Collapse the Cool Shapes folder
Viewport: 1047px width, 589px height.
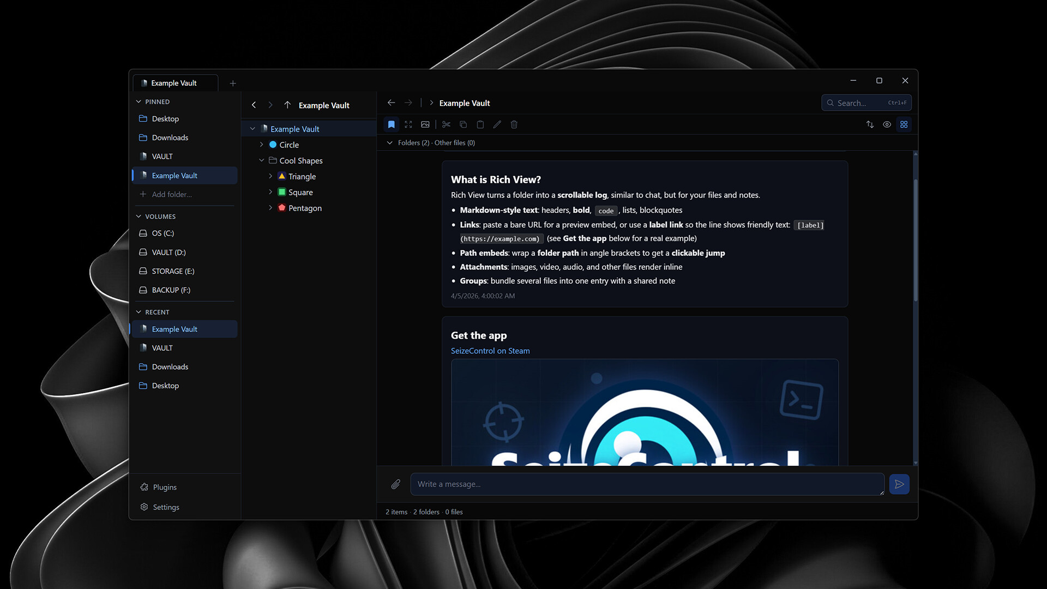[x=261, y=160]
